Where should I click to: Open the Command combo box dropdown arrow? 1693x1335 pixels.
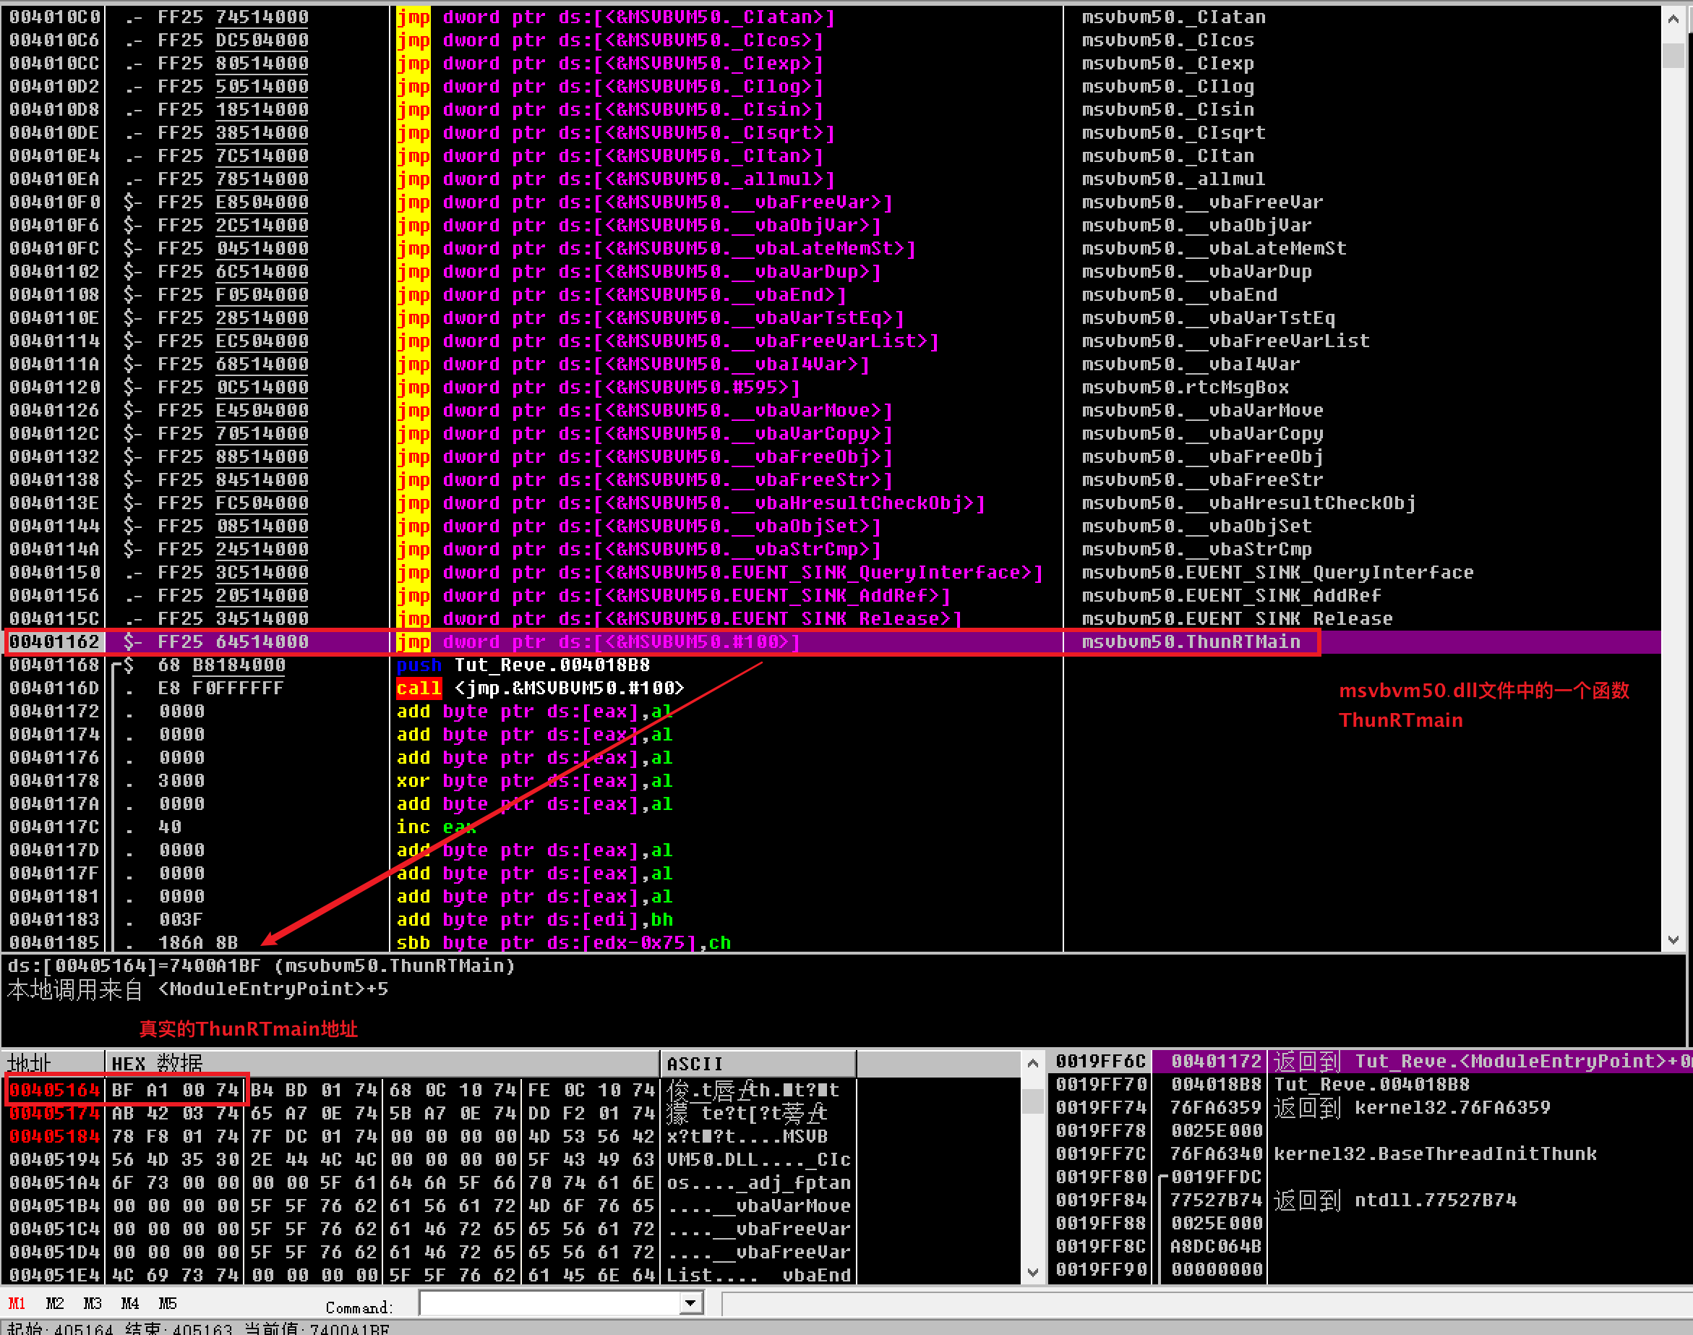pyautogui.click(x=690, y=1303)
